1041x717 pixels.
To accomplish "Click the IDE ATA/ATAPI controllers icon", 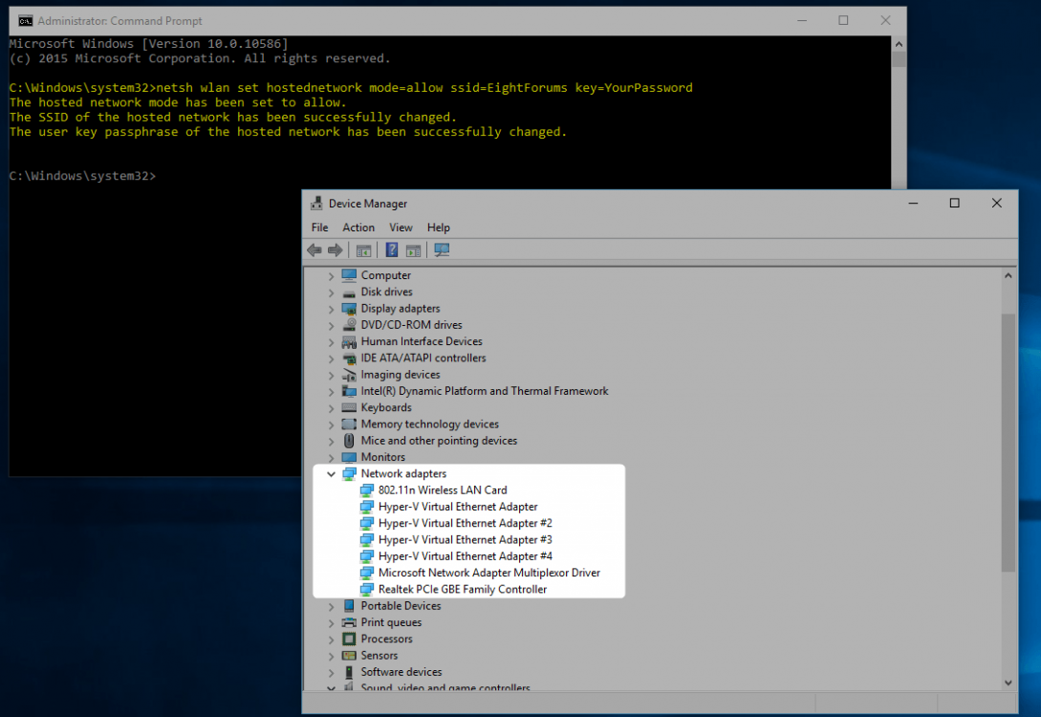I will point(349,358).
